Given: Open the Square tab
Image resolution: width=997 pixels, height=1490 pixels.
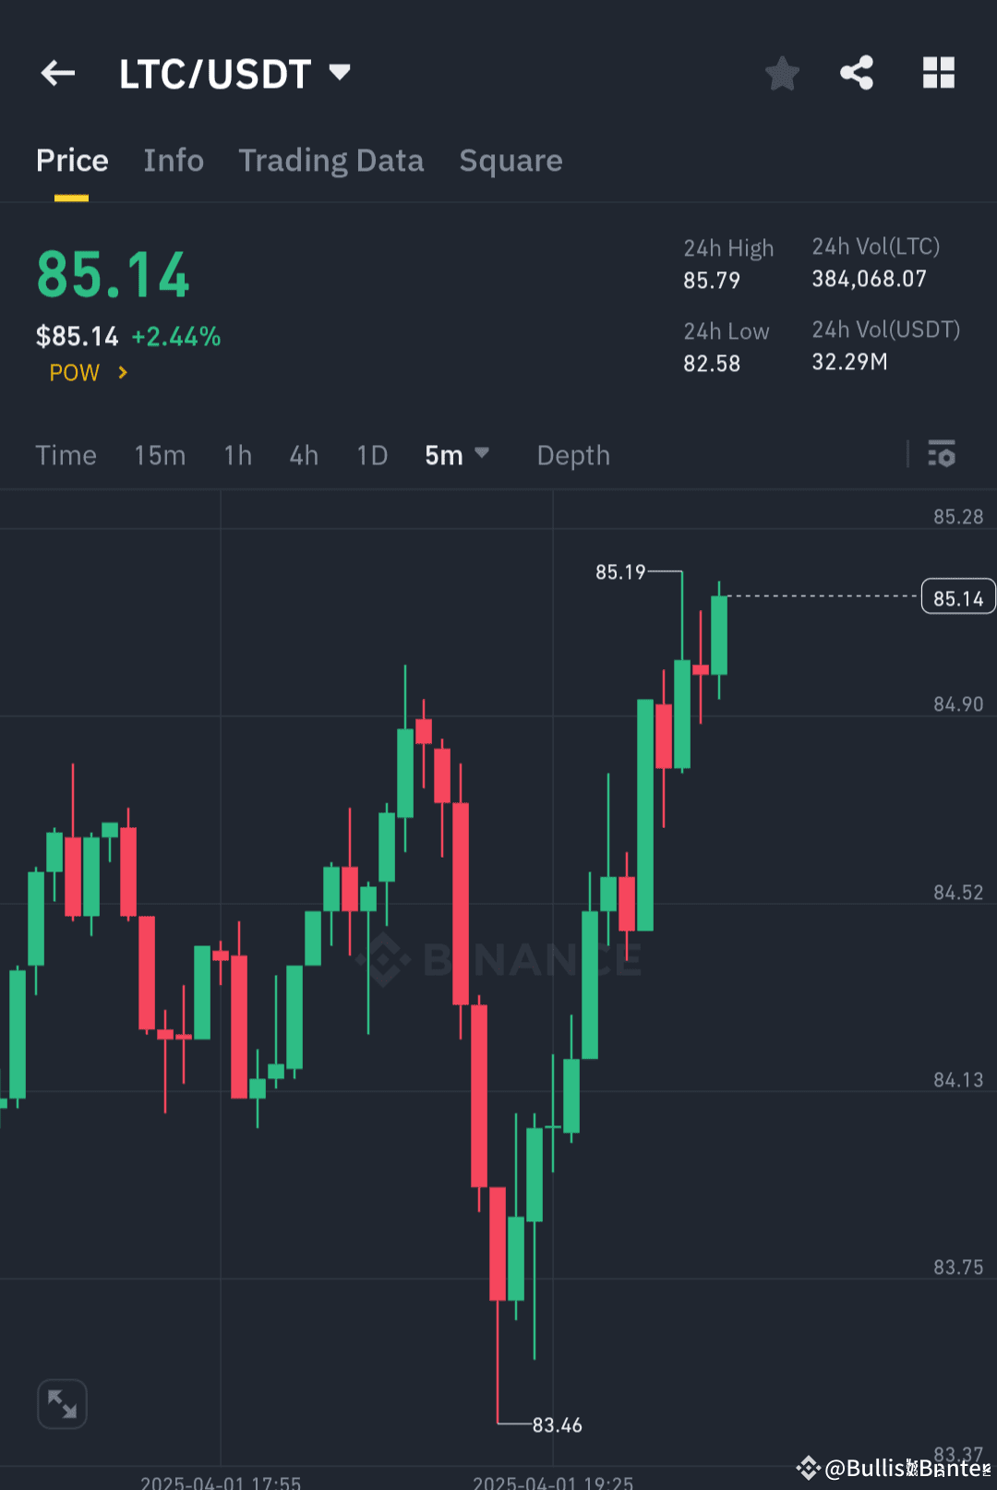Looking at the screenshot, I should pyautogui.click(x=511, y=160).
